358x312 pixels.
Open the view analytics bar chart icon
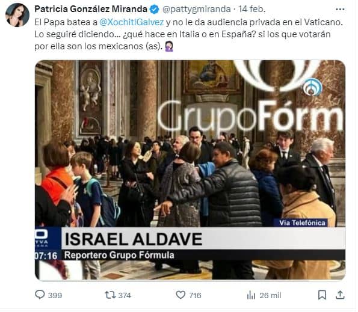pyautogui.click(x=251, y=295)
